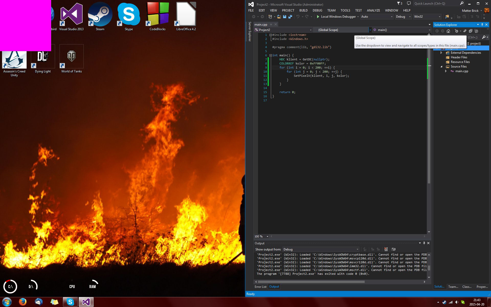The image size is (491, 307).
Task: Expand External Dependencies node
Action: [441, 53]
